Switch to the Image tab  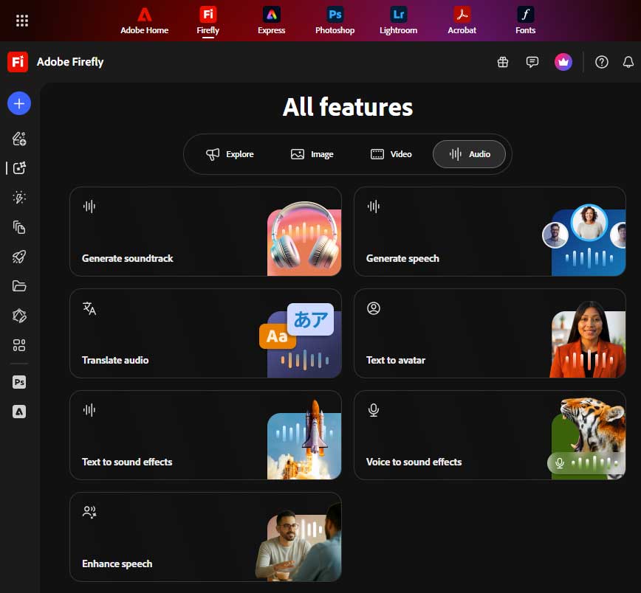tap(312, 154)
